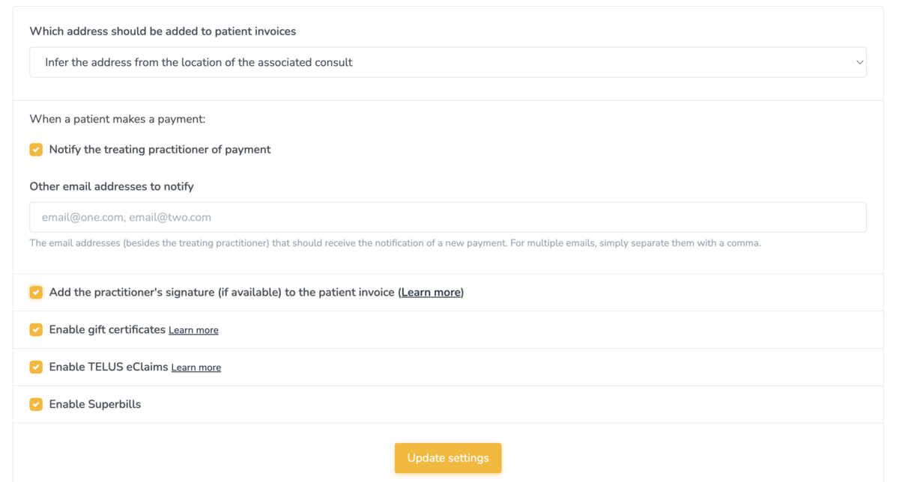Image resolution: width=899 pixels, height=482 pixels.
Task: Click the 'Other email addresses to notify' label
Action: [x=112, y=186]
